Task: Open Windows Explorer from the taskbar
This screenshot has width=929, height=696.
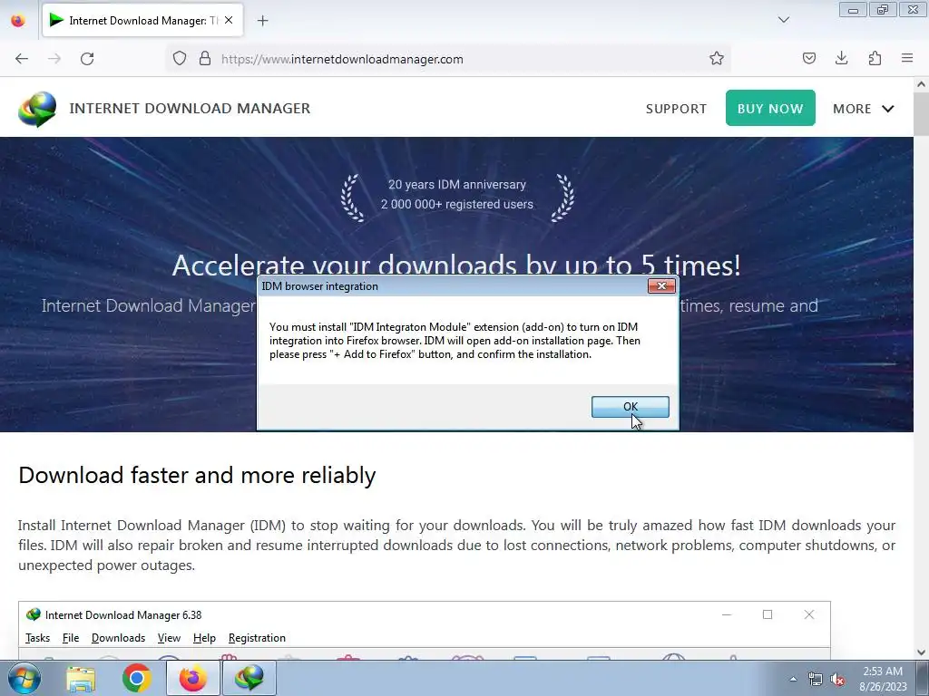Action: (x=81, y=678)
